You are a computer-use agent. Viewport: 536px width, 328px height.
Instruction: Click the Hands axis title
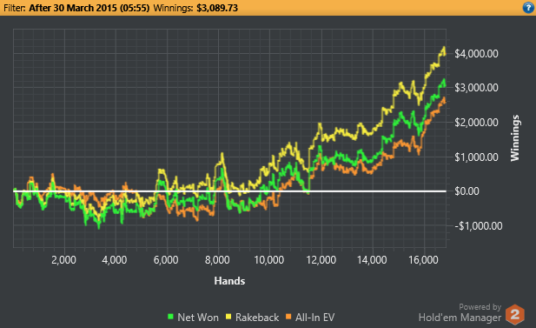pyautogui.click(x=229, y=281)
